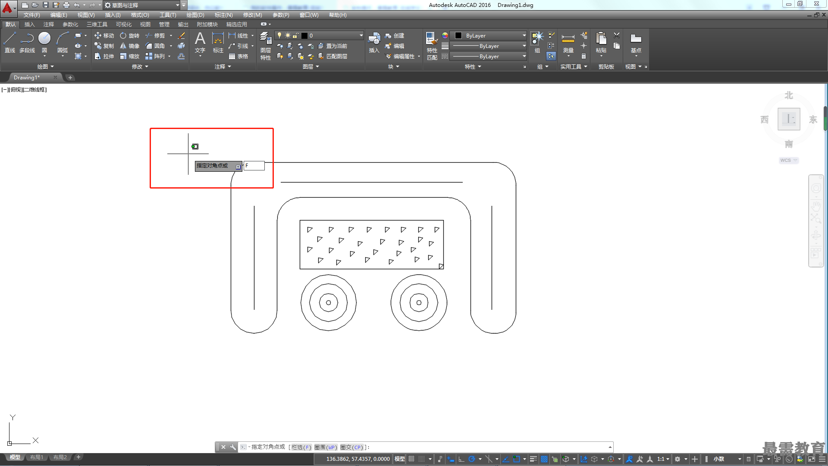
Task: Click 编辑属性 (Edit Attributes) button
Action: tap(400, 57)
